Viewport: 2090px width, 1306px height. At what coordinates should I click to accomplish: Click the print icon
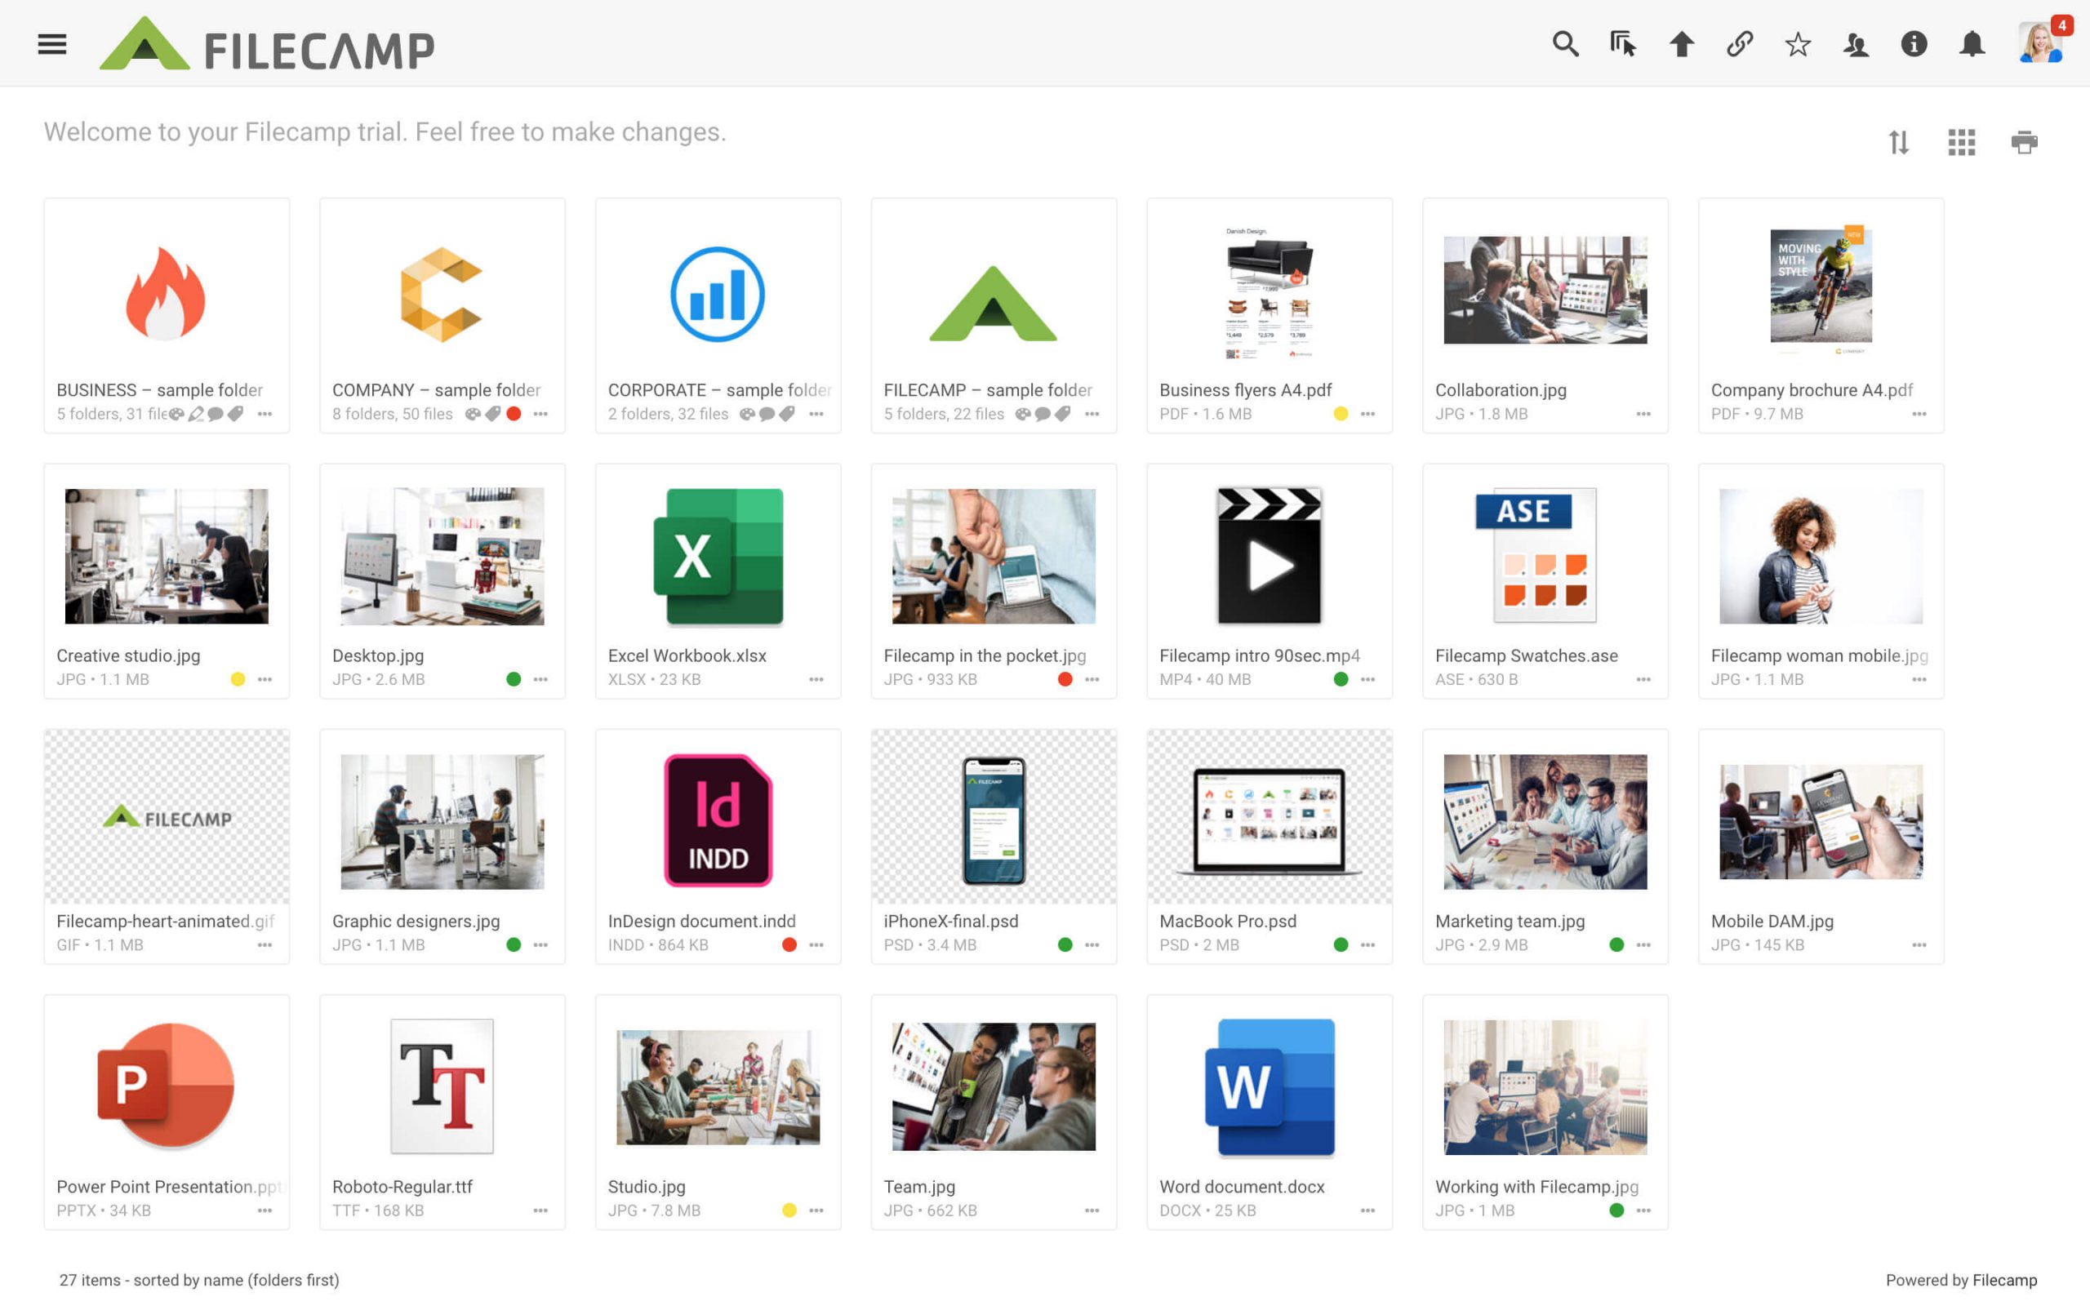[2024, 142]
